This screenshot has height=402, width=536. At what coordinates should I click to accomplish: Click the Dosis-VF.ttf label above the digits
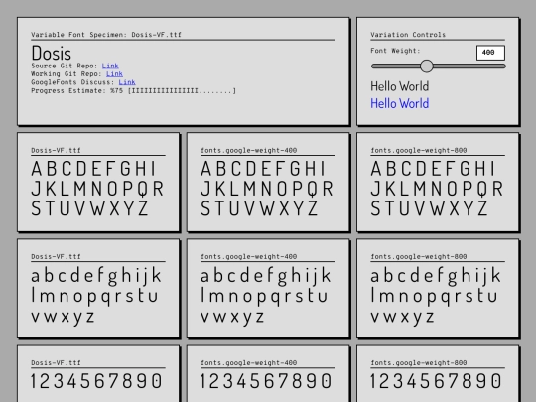pyautogui.click(x=56, y=362)
